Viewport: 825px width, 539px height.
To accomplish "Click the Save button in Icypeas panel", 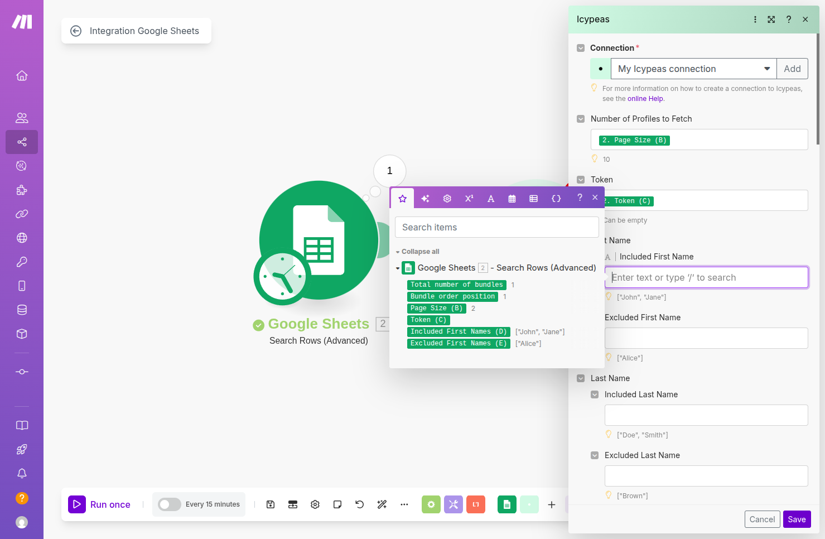I will 797,519.
